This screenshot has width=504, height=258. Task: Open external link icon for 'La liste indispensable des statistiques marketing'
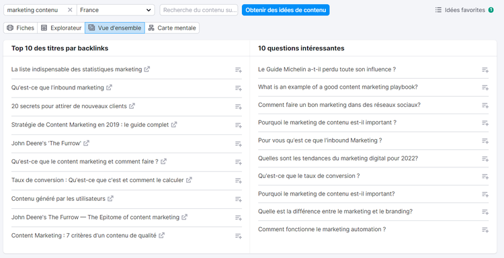point(147,69)
